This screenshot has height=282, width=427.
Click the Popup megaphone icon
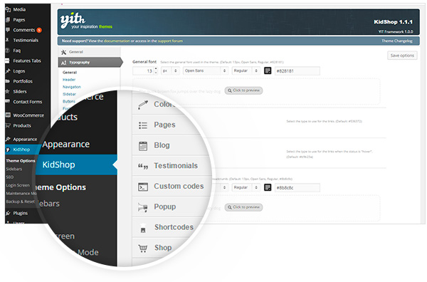pyautogui.click(x=143, y=207)
